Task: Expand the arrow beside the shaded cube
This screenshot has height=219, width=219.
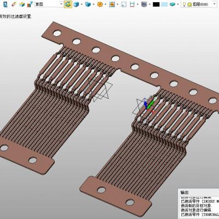Action: [82, 4]
